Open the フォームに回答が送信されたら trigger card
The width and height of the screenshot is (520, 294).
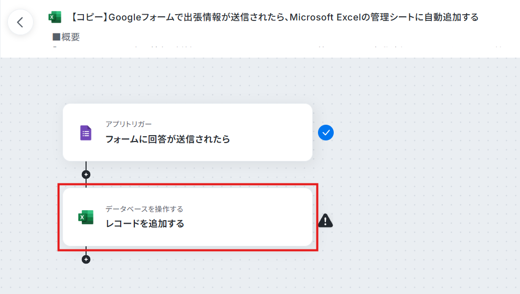click(188, 133)
